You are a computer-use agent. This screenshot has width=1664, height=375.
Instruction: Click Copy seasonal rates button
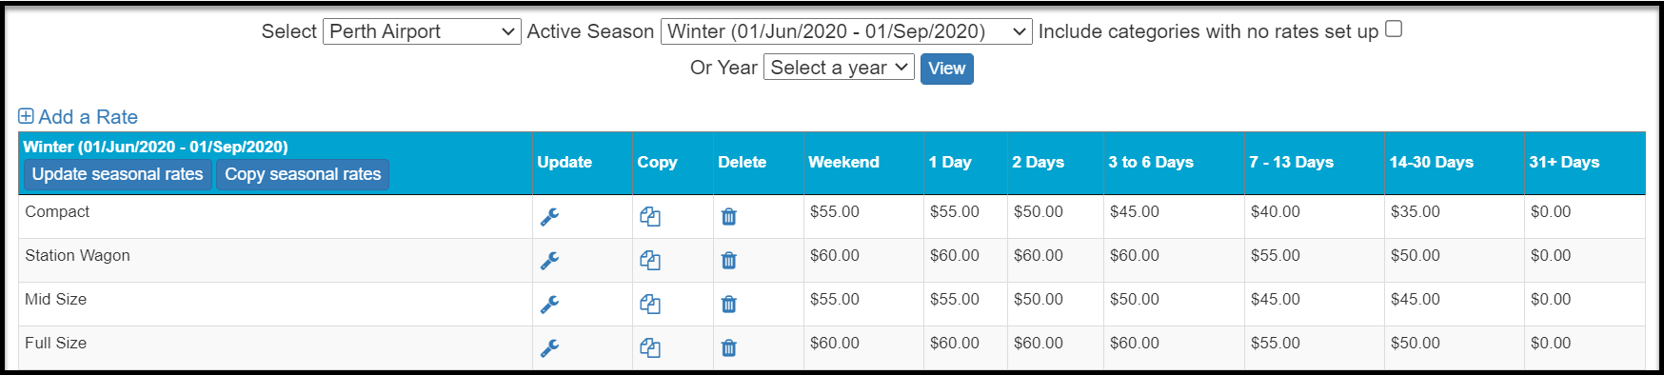(303, 174)
